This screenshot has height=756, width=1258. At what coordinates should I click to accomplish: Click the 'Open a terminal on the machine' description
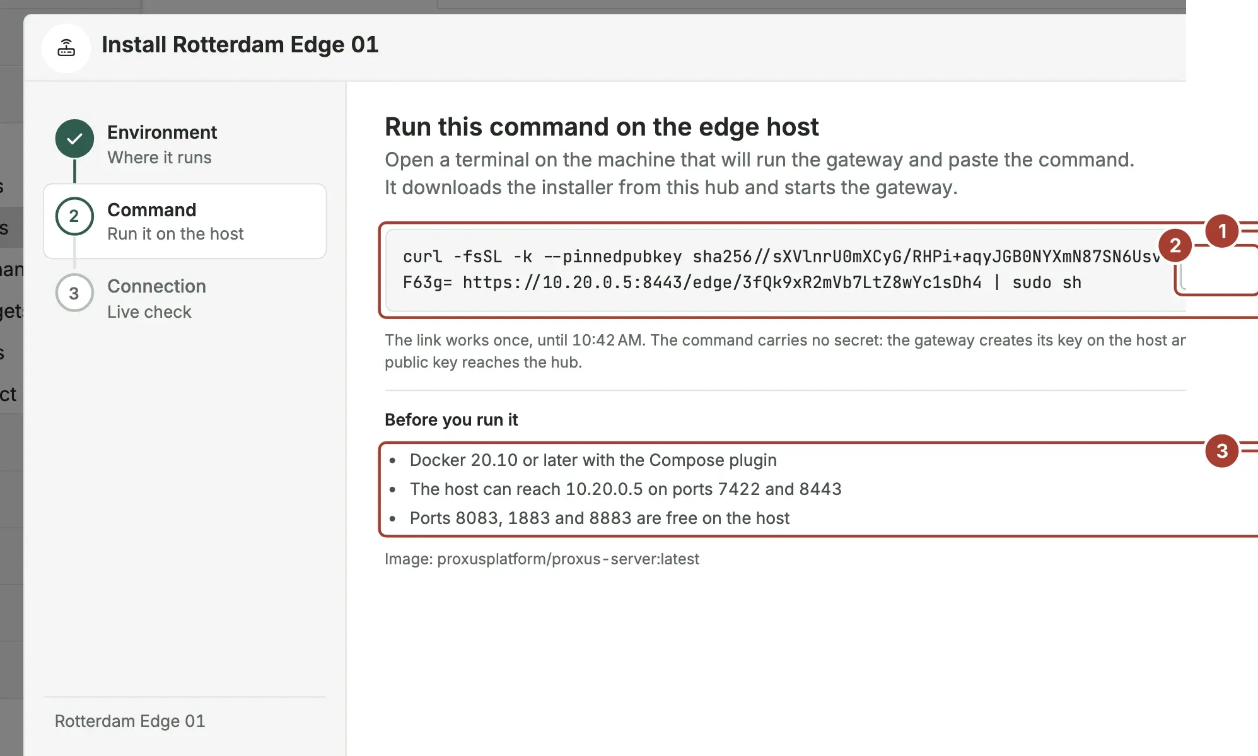coord(759,160)
